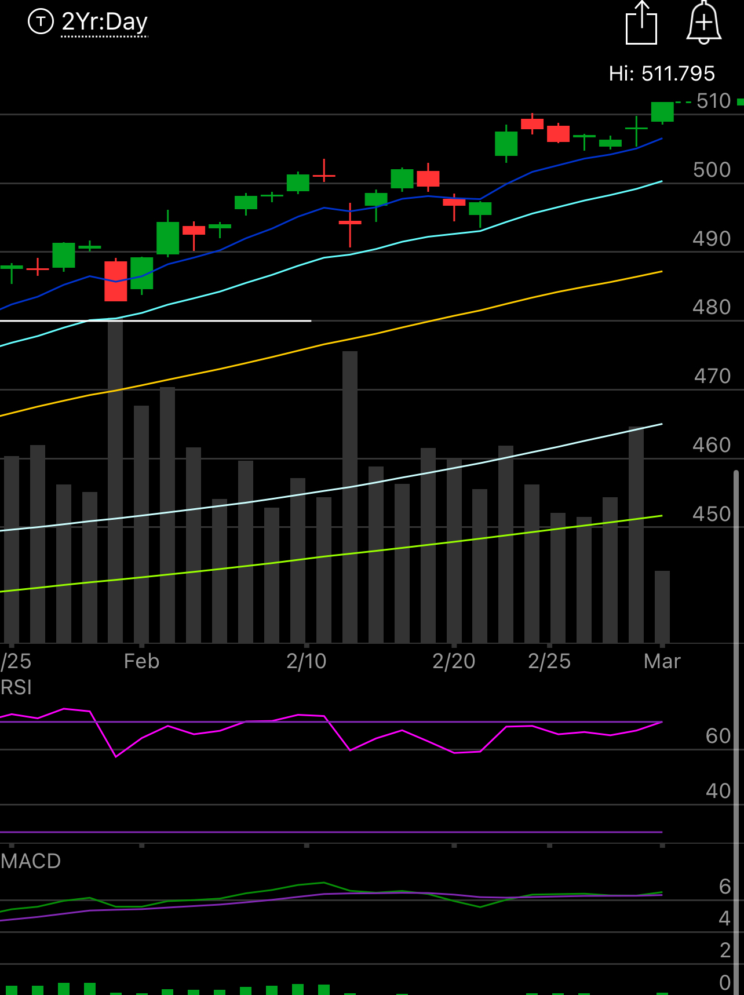Tap the MACD 4 scale label
This screenshot has height=995, width=744.
coord(725,919)
